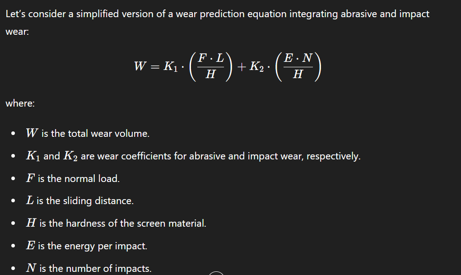The height and width of the screenshot is (275, 461).
Task: Click the word "where:" below the equation
Action: click(20, 103)
